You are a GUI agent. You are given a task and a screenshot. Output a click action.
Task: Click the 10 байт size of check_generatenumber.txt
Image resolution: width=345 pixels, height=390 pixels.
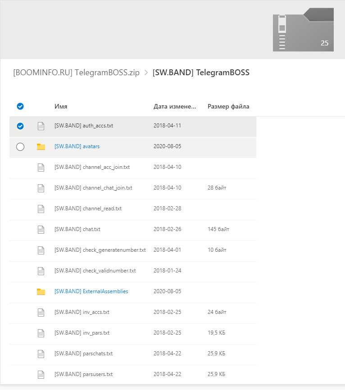217,250
